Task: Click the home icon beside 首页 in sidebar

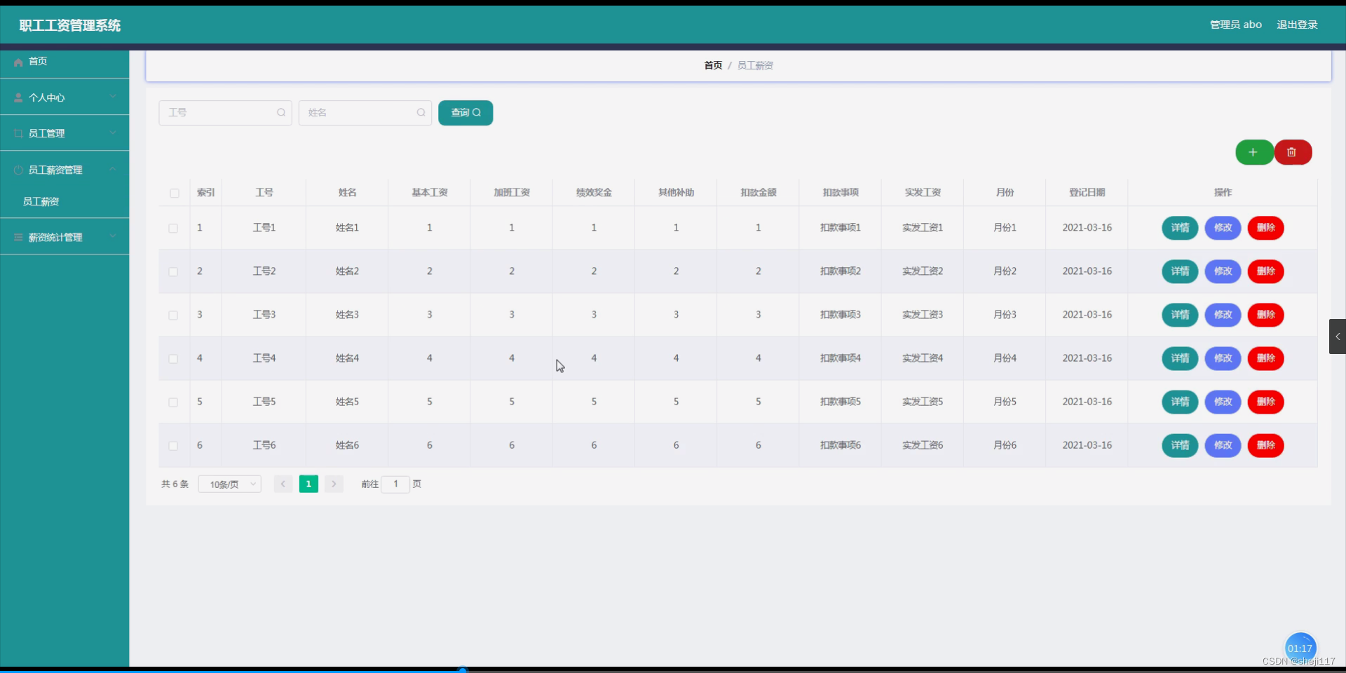Action: [x=18, y=62]
